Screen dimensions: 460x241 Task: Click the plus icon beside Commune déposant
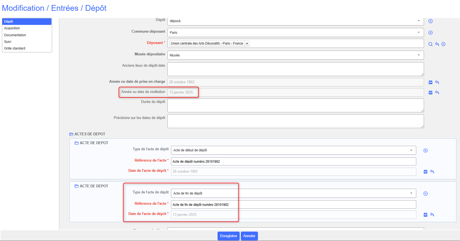pyautogui.click(x=430, y=33)
